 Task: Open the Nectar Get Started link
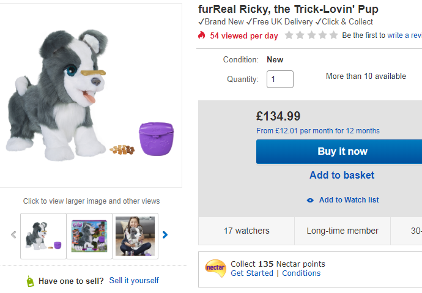click(x=252, y=273)
